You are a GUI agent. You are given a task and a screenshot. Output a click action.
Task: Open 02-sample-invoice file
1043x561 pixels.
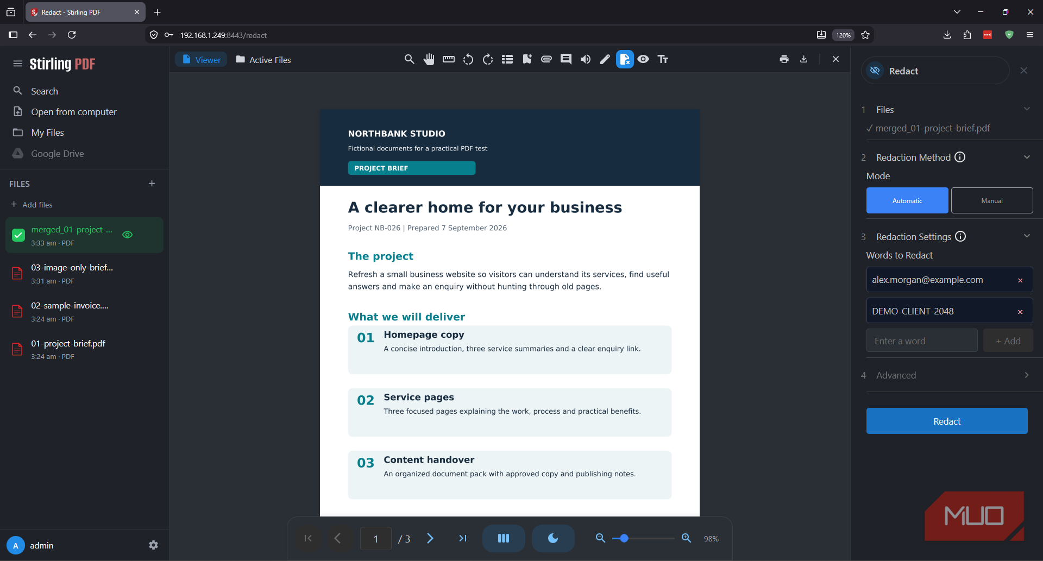(84, 312)
